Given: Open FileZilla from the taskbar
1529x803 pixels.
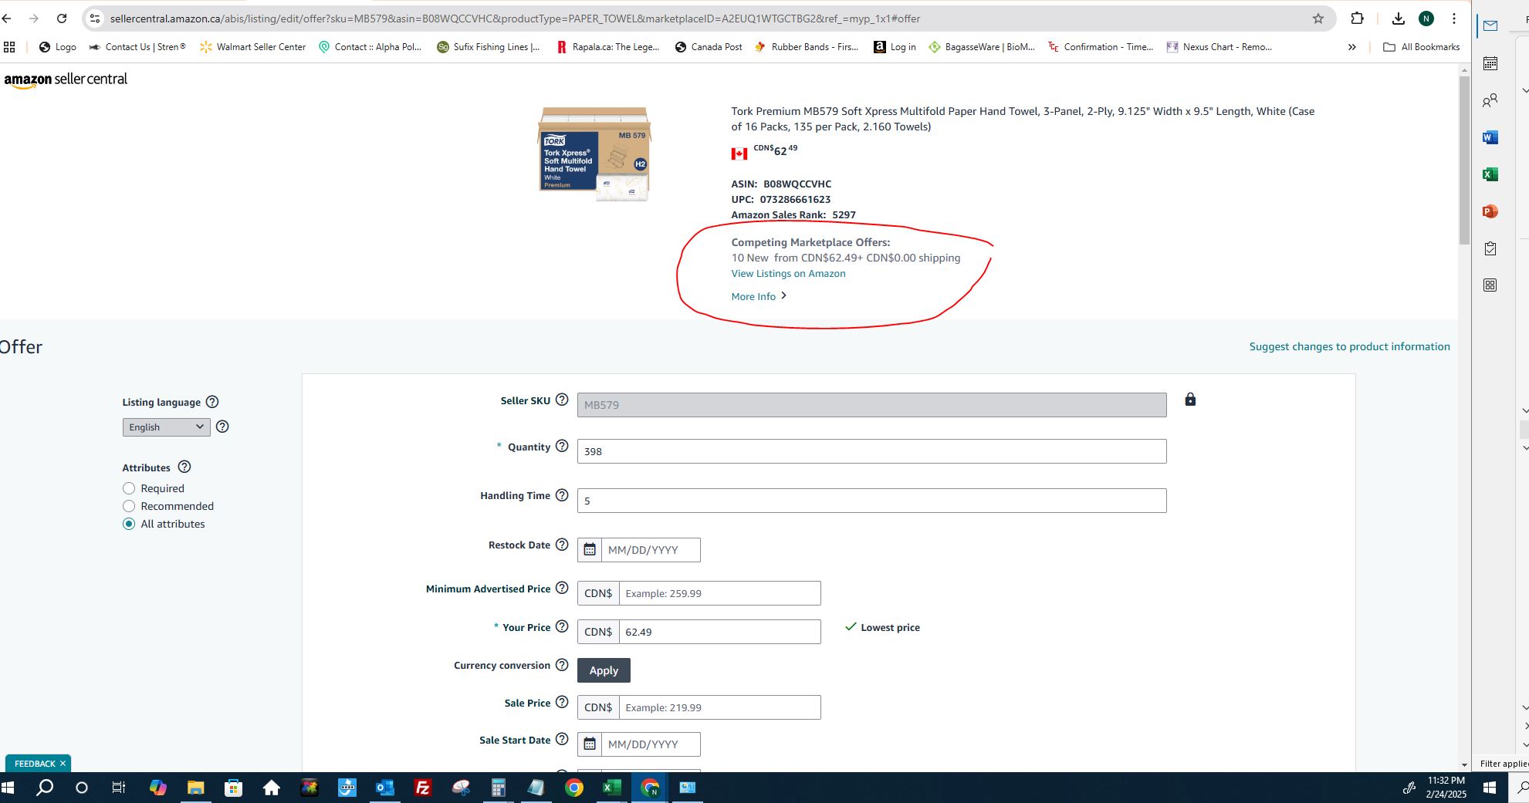Looking at the screenshot, I should tap(422, 788).
